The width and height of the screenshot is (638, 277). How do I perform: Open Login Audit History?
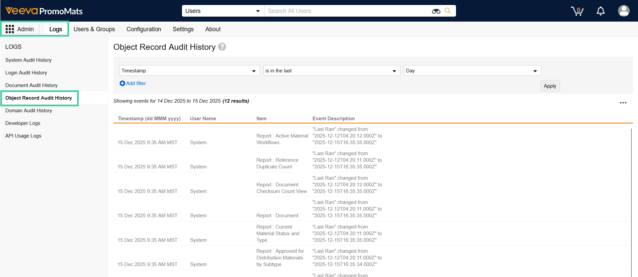click(x=26, y=73)
